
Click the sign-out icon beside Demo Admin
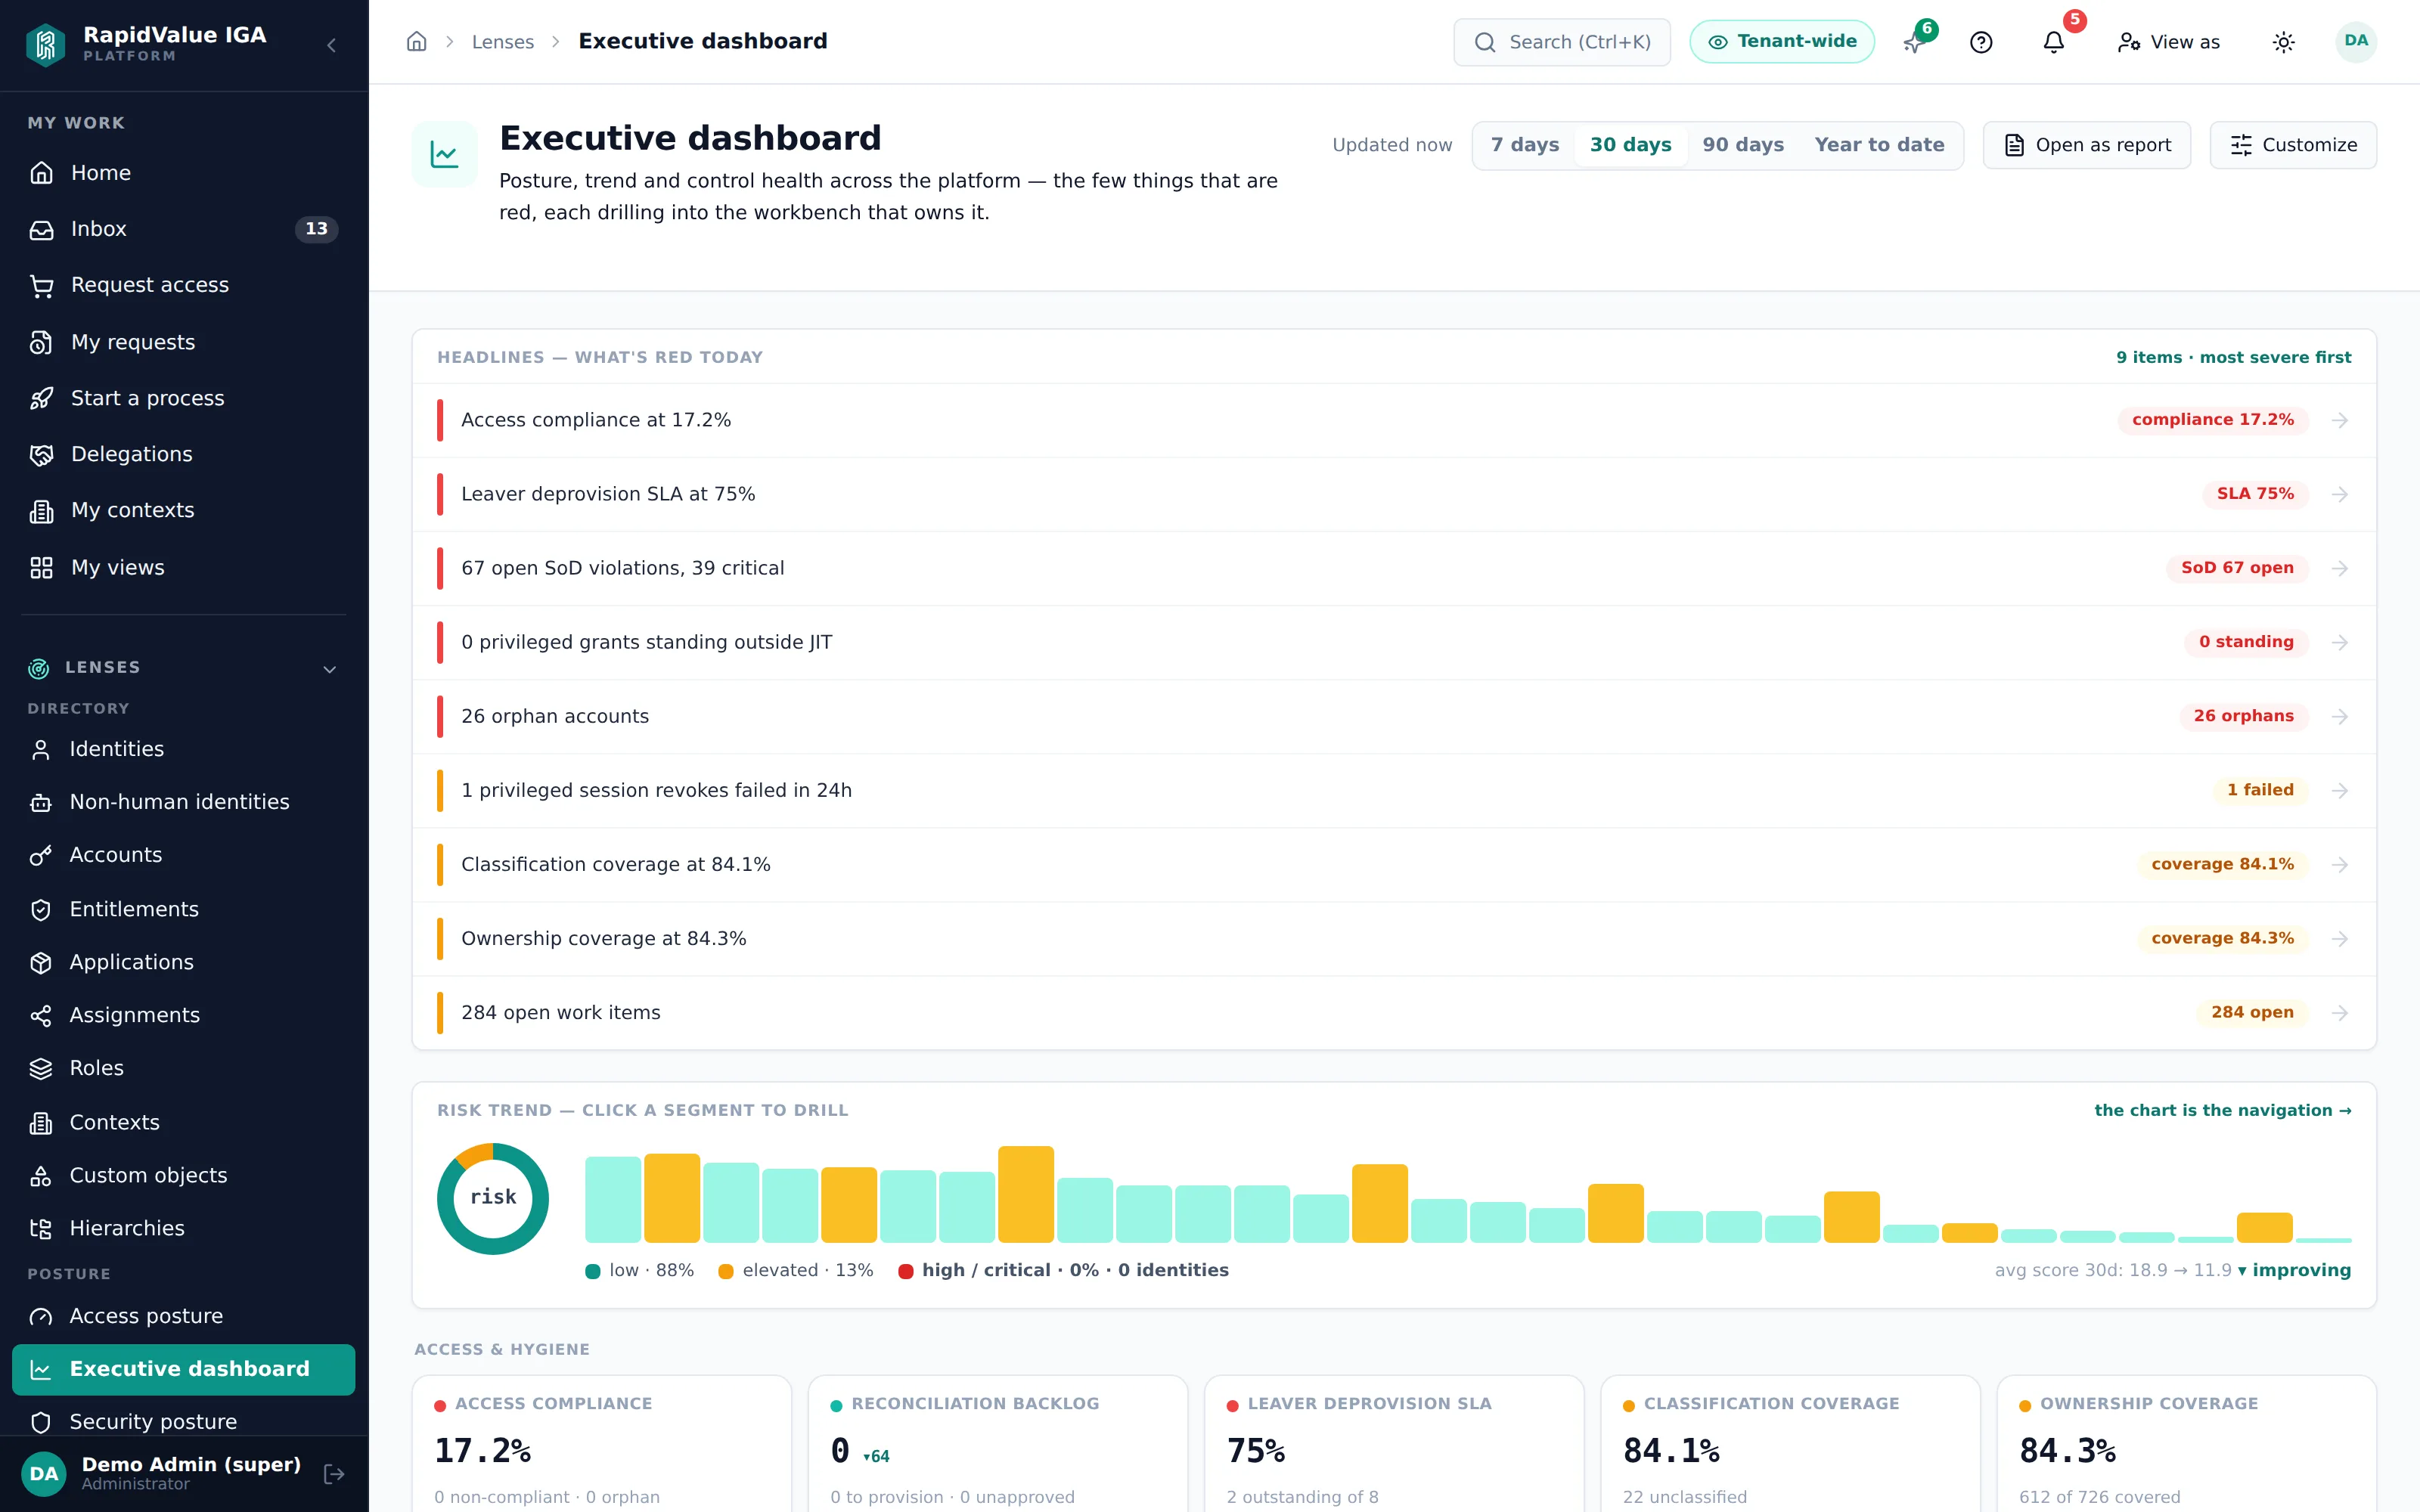tap(334, 1473)
